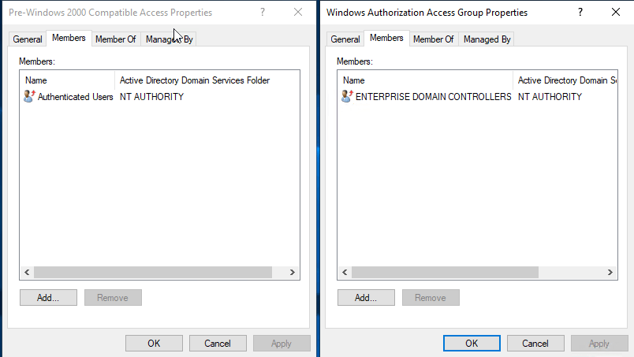Click NT AUTHORITY cell beside ENTERPRISE DOMAIN CONTROLLERS
The image size is (634, 357).
(x=550, y=97)
